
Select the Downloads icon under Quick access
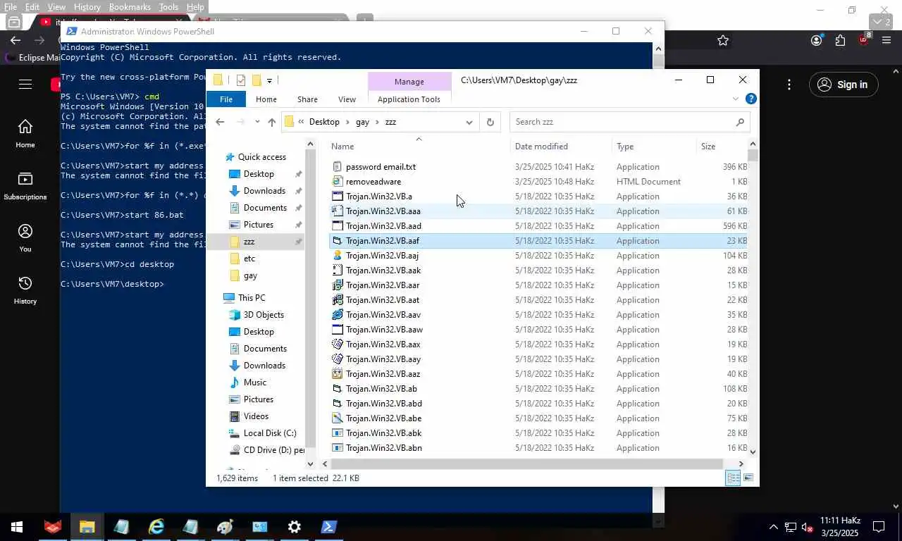point(235,191)
